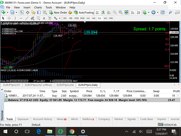Screen dimensions: 181x136
Task: Toggle AutoTrading on or off
Action: pos(84,12)
